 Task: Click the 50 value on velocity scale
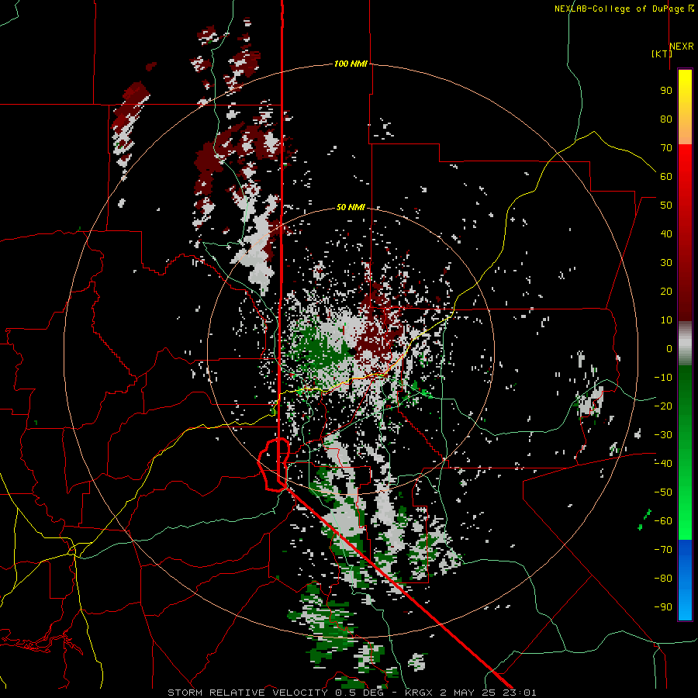click(666, 206)
